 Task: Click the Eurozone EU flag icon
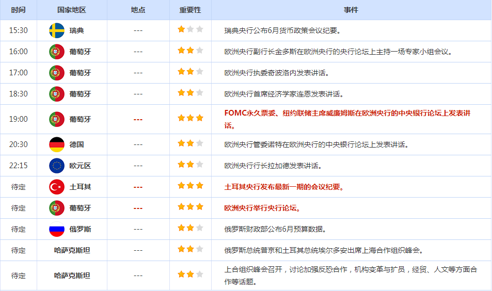click(57, 166)
